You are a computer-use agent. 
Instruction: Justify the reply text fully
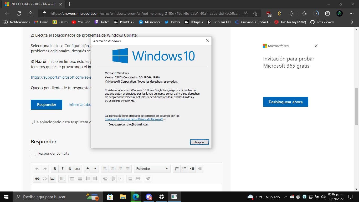[128, 169]
